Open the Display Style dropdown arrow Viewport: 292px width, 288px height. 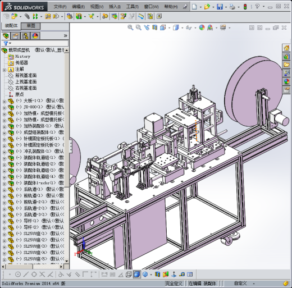(182, 28)
